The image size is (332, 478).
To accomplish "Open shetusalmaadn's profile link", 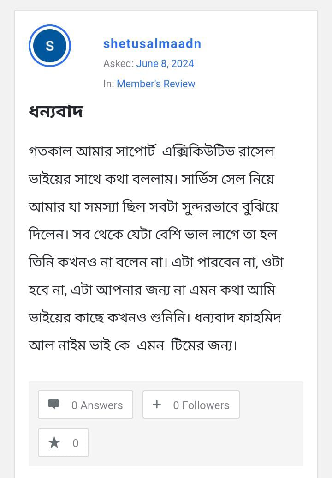I will [x=152, y=44].
